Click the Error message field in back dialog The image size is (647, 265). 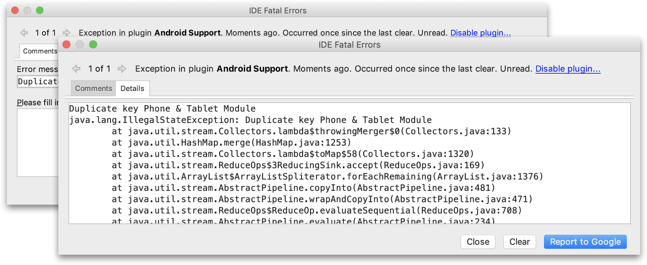coord(38,82)
